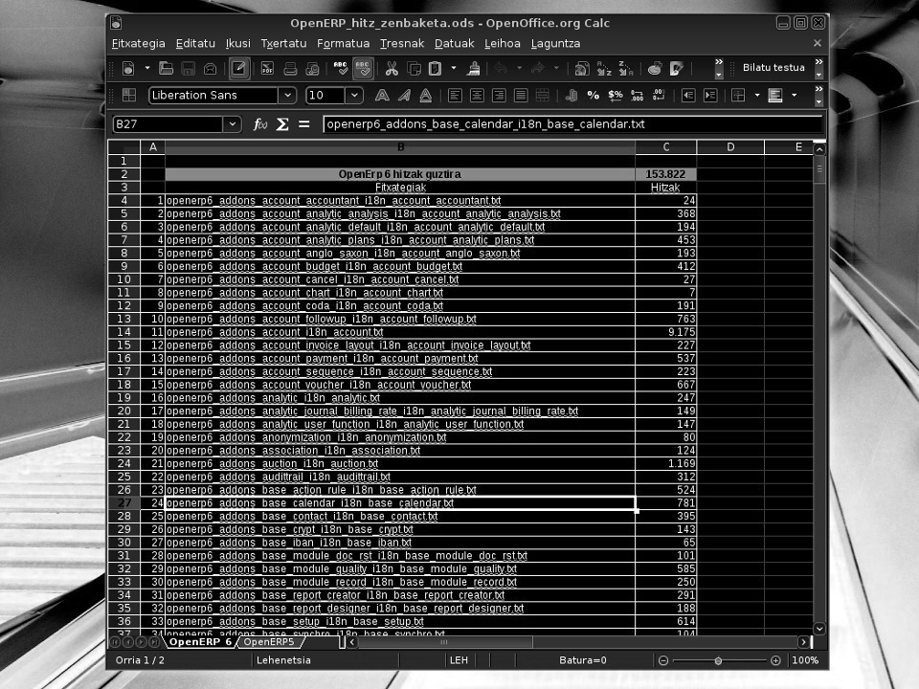Sort Descending Z-A icon
The height and width of the screenshot is (689, 919).
[626, 69]
